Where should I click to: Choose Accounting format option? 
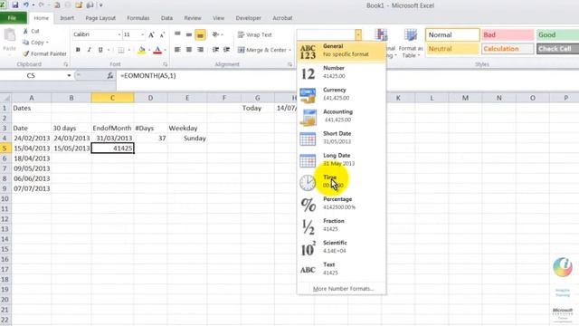(x=341, y=116)
